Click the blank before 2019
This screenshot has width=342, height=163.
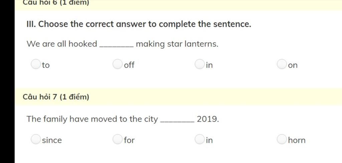[177, 120]
